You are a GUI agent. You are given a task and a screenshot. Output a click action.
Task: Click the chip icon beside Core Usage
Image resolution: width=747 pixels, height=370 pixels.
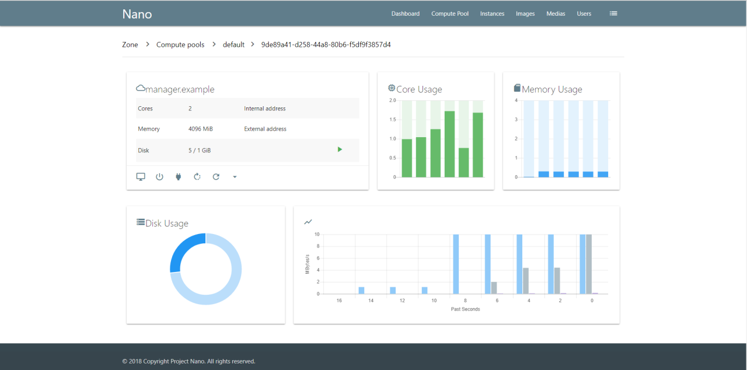(x=392, y=88)
